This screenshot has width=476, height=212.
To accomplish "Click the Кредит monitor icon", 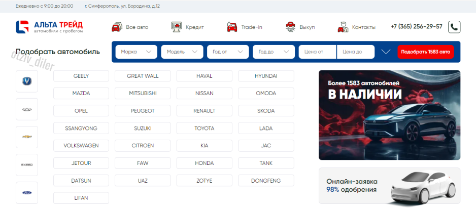I will [x=177, y=27].
